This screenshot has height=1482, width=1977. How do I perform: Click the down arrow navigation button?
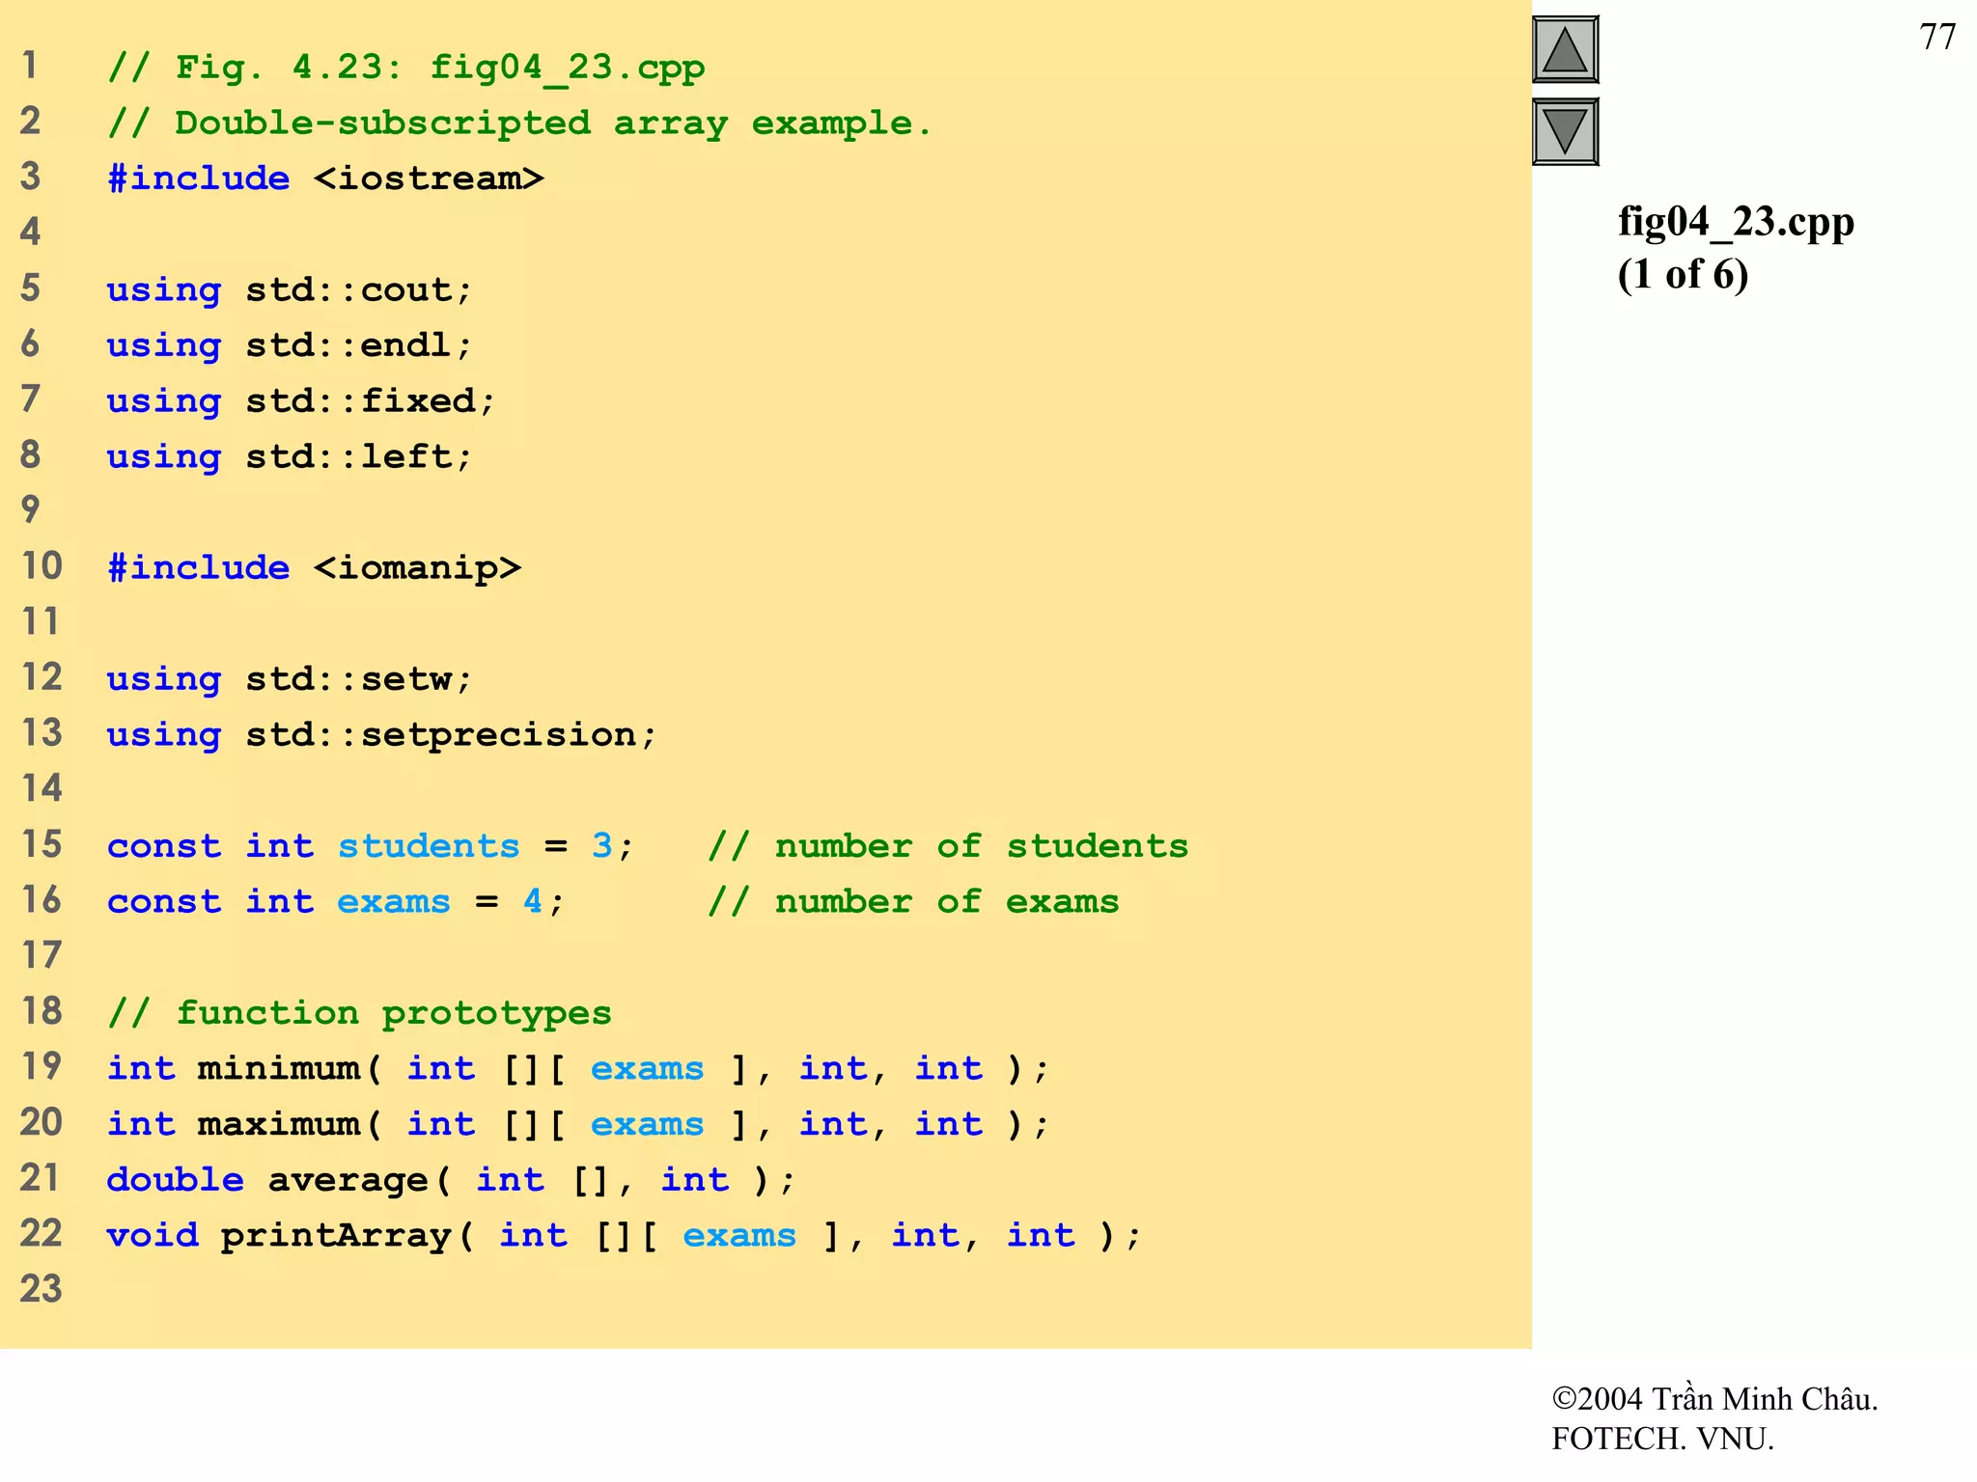coord(1565,131)
